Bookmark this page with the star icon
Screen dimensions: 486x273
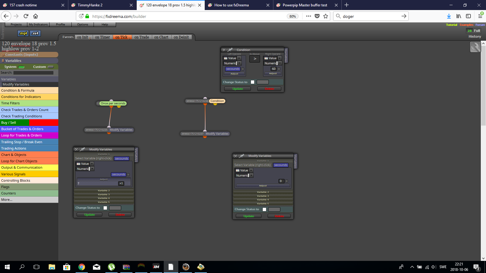click(x=326, y=16)
